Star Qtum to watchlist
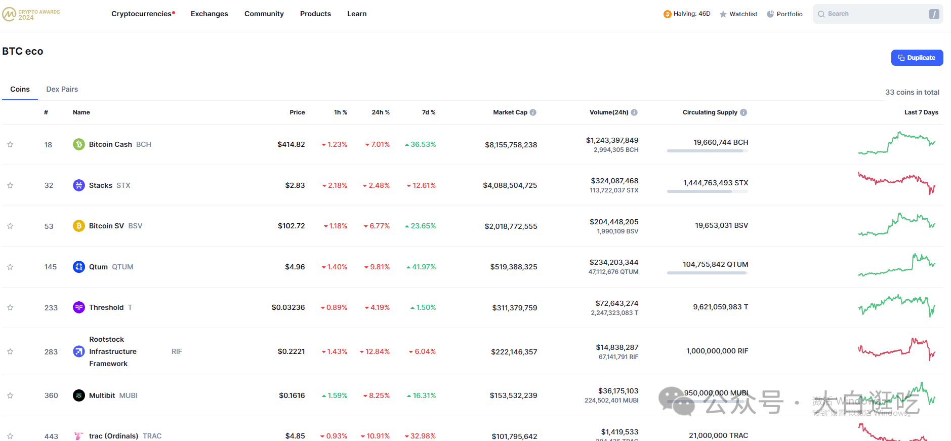 10,267
